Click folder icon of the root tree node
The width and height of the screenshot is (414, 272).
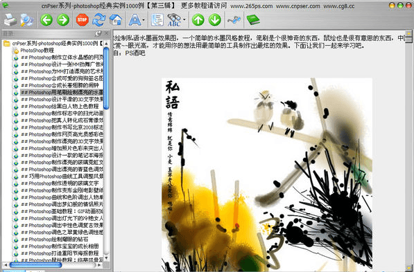pos(7,43)
